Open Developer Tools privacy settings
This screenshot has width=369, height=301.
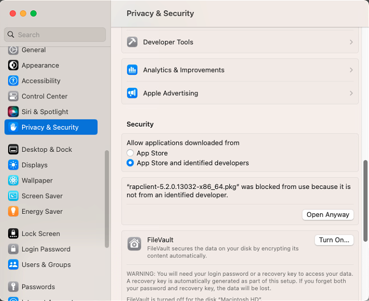240,42
